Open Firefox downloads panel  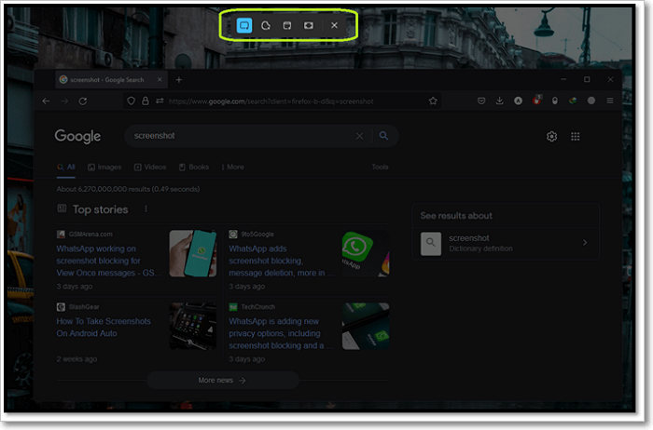tap(499, 101)
